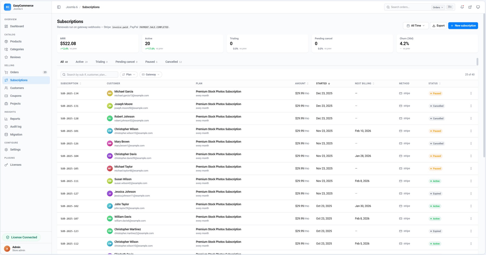
Task: Open the Orders search scope dropdown
Action: (x=438, y=7)
